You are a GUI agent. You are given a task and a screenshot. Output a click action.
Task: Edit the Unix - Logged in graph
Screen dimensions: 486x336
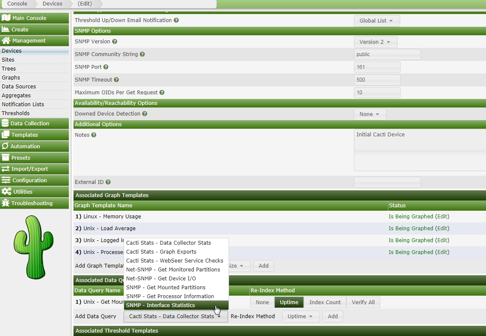click(442, 240)
